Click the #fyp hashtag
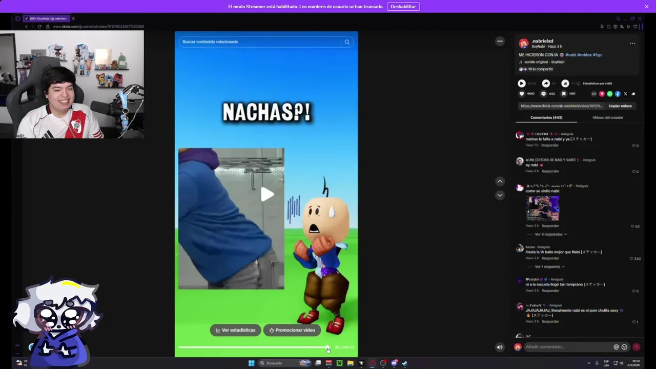This screenshot has height=369, width=656. 597,55
